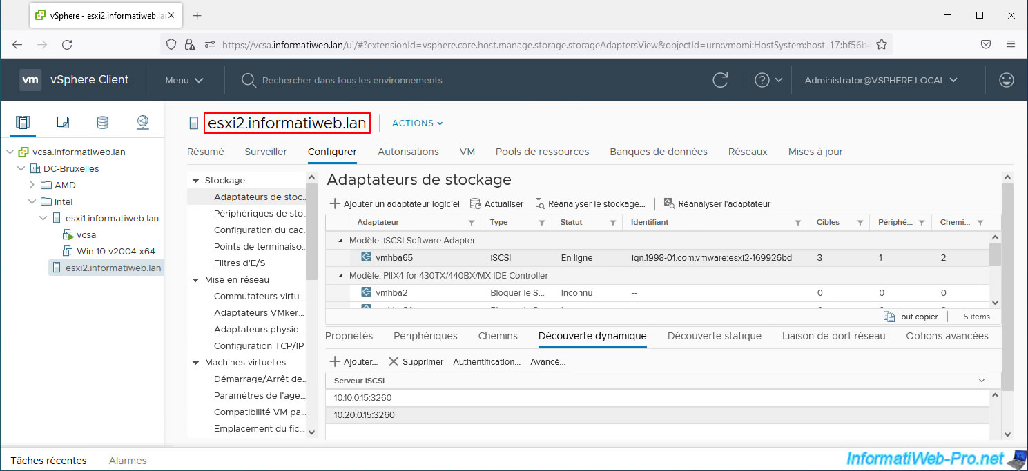The width and height of the screenshot is (1028, 471).
Task: Bookmark this page with the star icon
Action: [882, 44]
